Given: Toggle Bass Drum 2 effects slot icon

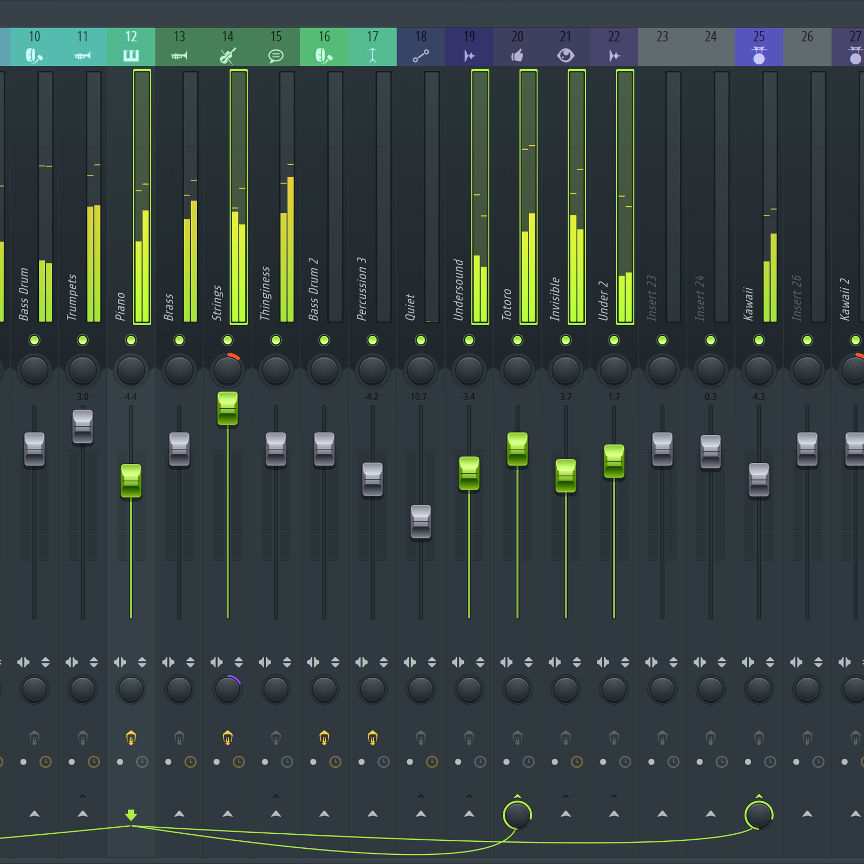Looking at the screenshot, I should (324, 737).
